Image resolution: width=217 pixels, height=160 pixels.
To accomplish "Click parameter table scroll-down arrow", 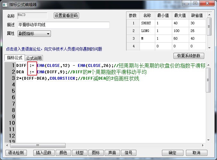I will (209, 48).
